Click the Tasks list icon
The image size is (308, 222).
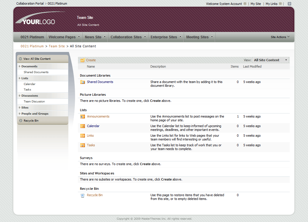83,145
